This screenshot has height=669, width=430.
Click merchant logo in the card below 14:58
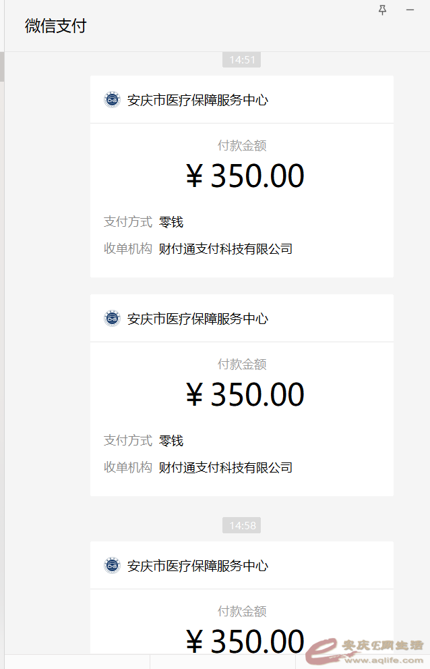[x=112, y=566]
